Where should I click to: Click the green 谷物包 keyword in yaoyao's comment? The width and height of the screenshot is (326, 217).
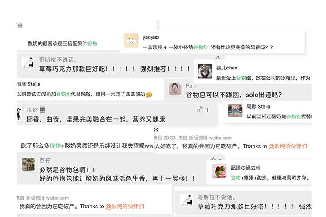tap(200, 47)
